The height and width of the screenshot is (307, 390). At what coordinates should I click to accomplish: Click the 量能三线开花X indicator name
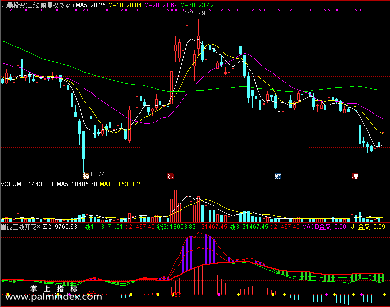[x=20, y=227]
